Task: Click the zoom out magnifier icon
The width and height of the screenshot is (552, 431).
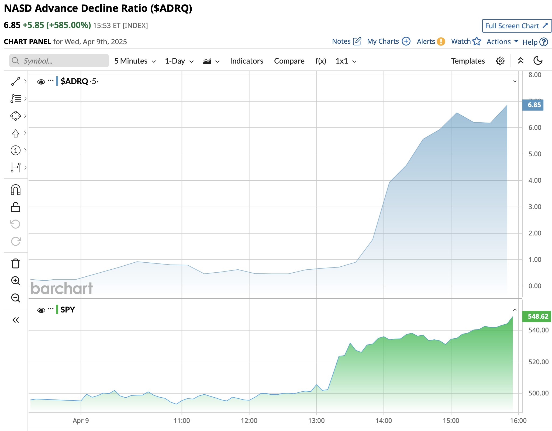Action: [15, 298]
